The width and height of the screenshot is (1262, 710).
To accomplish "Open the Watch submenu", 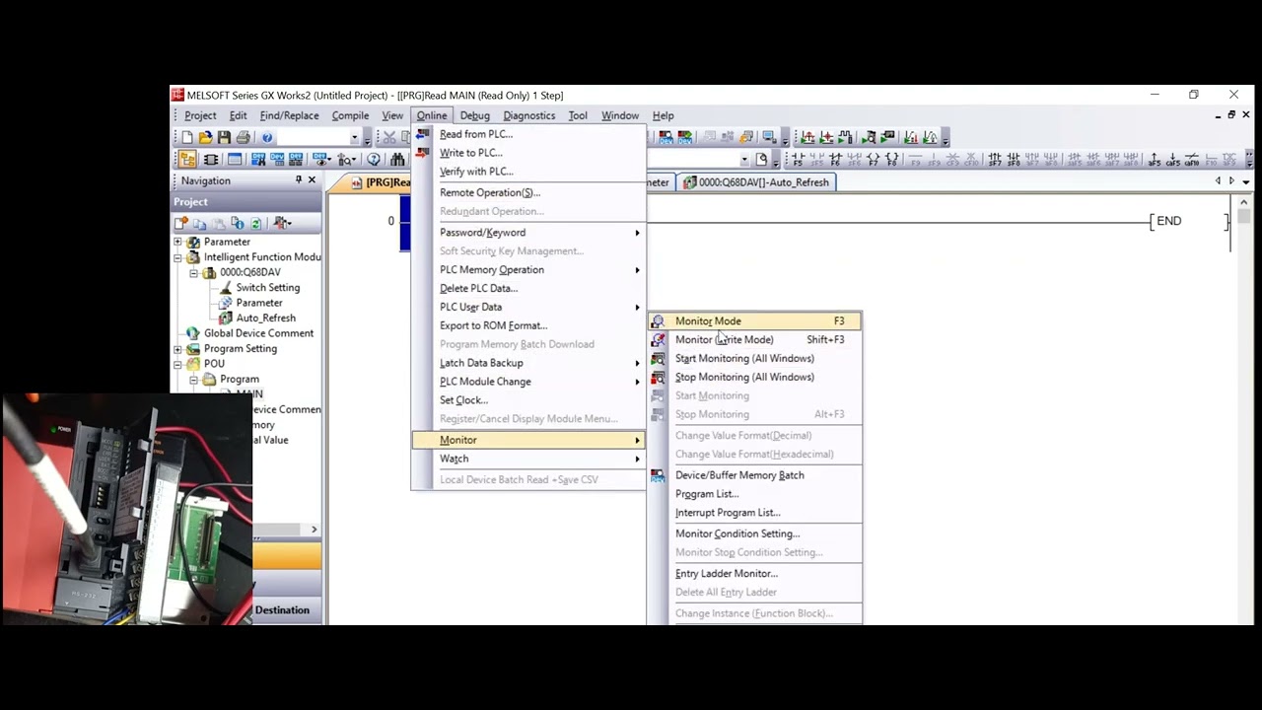I will click(529, 459).
